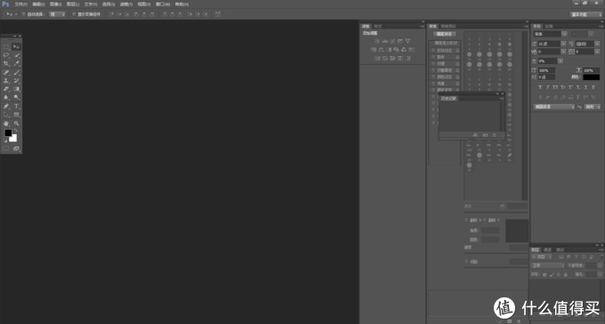
Task: Enable first brush dynamics checkbox in Brush panel
Action: click(433, 50)
